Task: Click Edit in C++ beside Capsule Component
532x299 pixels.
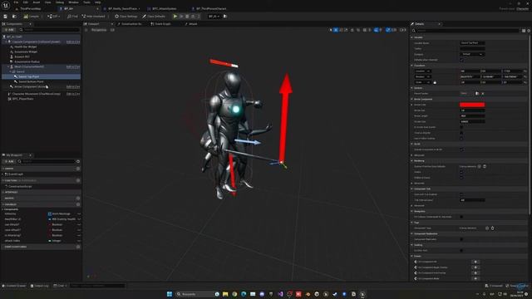Action: click(73, 42)
